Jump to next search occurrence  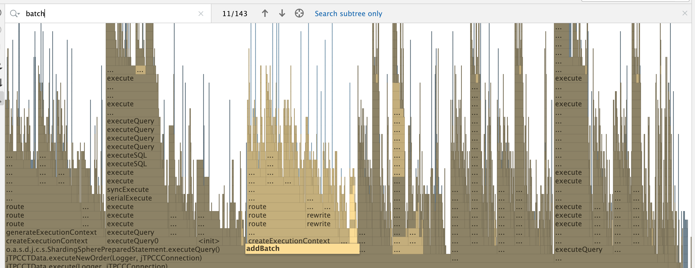282,13
